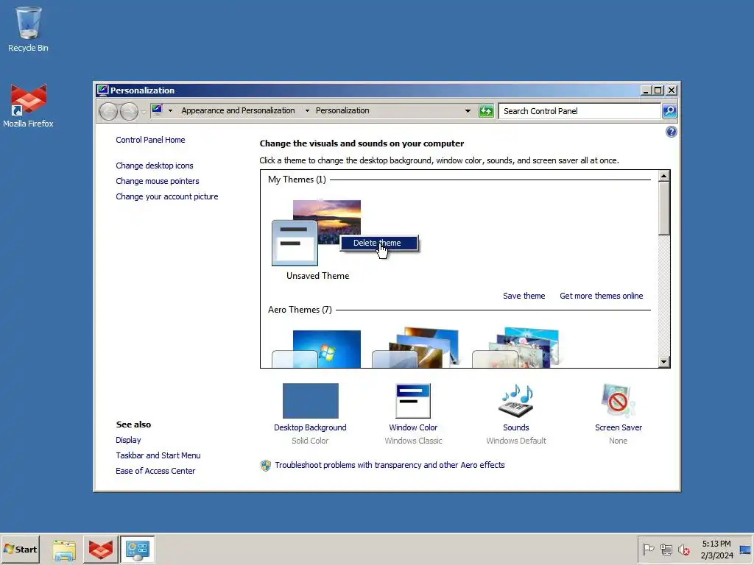Open Display under See also
Image resolution: width=754 pixels, height=565 pixels.
click(x=128, y=440)
